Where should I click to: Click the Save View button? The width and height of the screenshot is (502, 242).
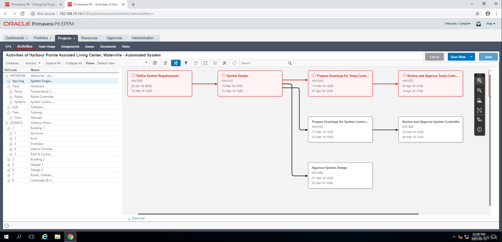pos(458,57)
